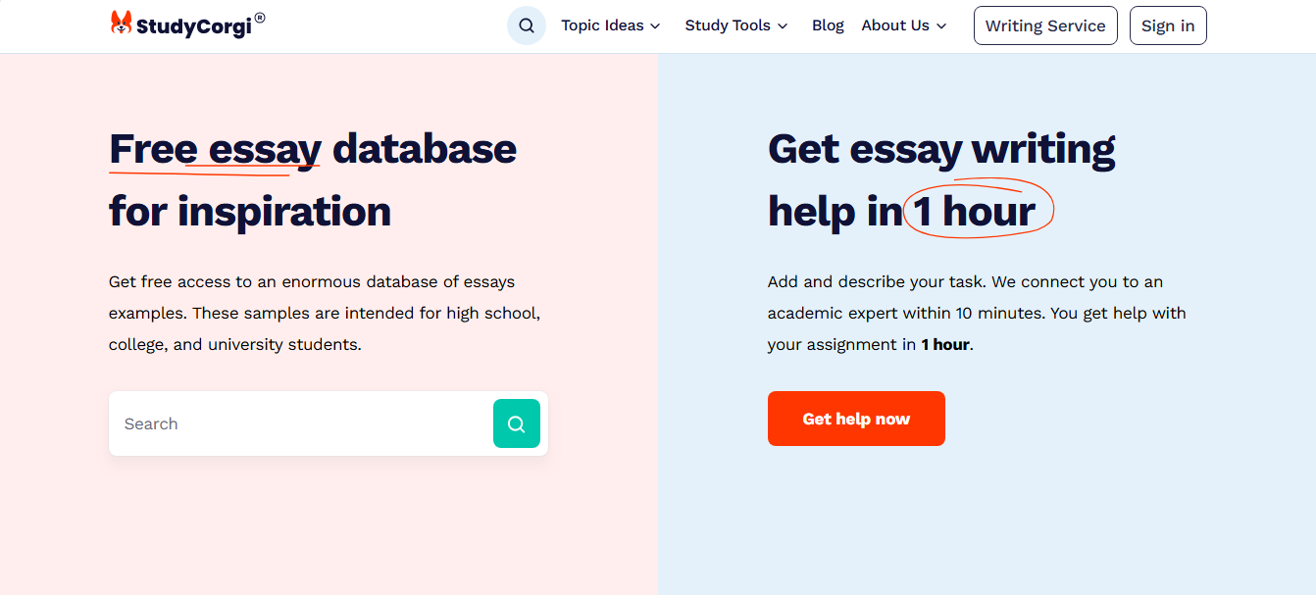Open search via the header magnifier icon

coord(527,25)
